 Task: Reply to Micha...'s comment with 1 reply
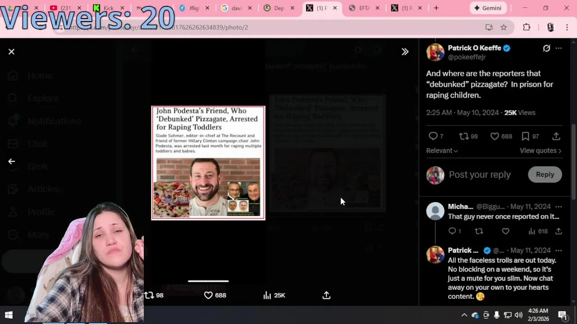454,231
